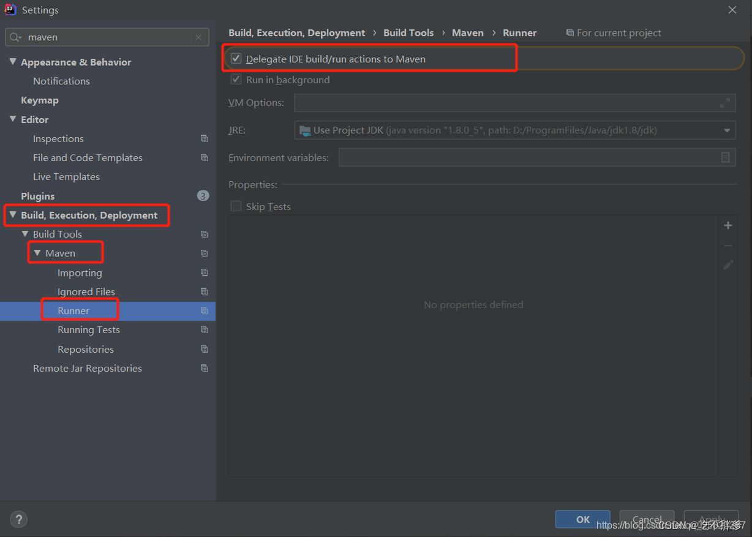Viewport: 752px width, 537px height.
Task: Clear the maven search field
Action: click(x=198, y=37)
